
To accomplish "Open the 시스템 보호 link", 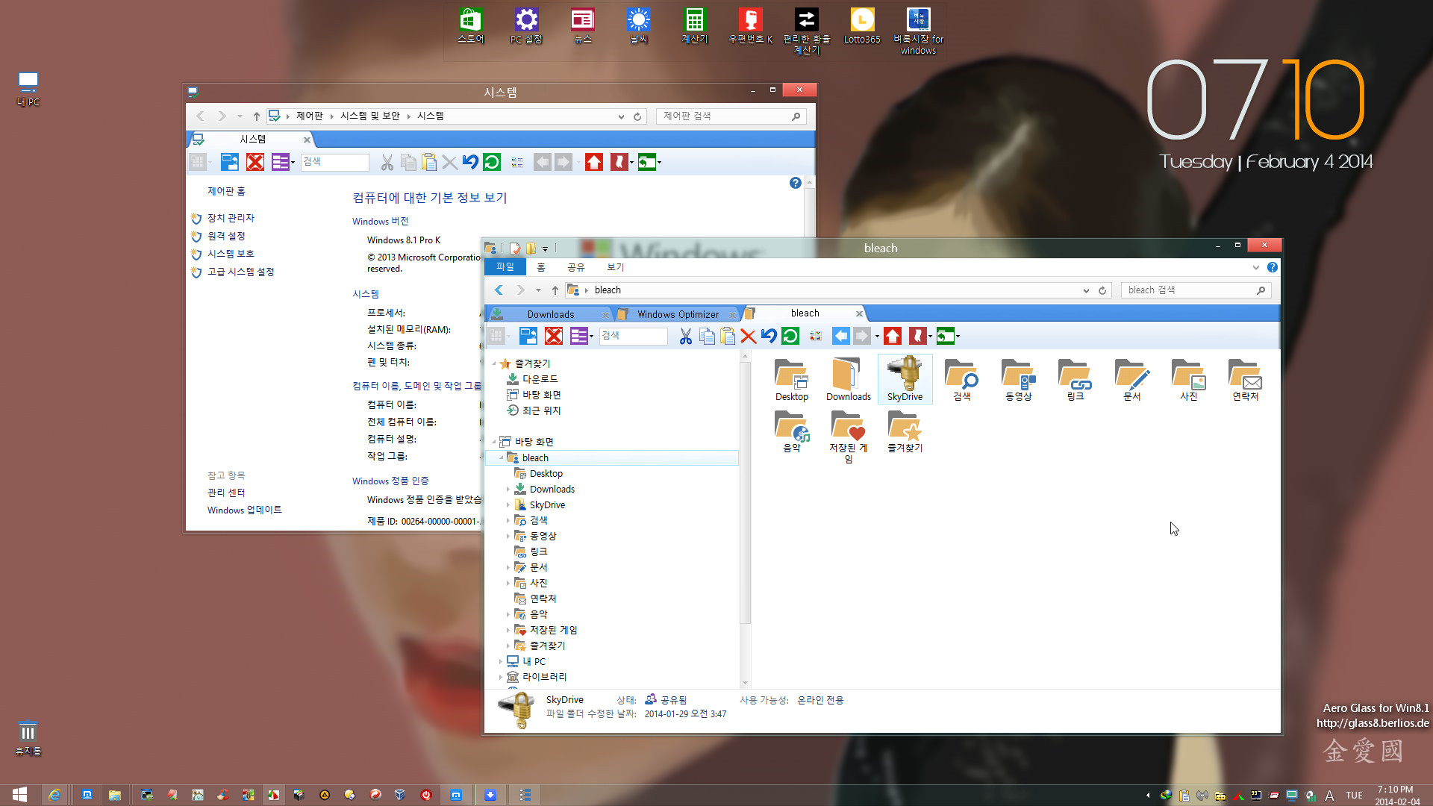I will click(x=231, y=254).
